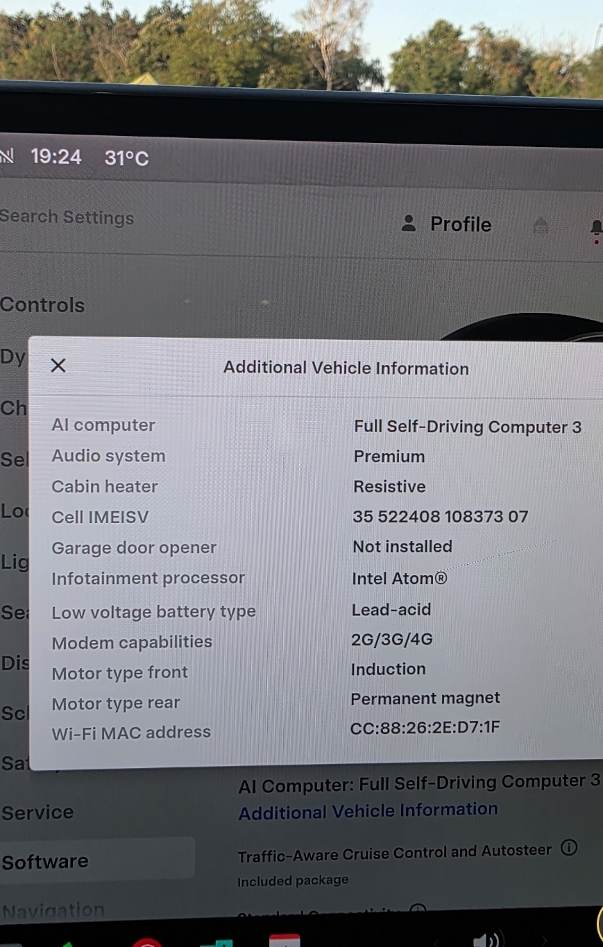Click the Wi-Fi MAC address label
The image size is (603, 947).
click(131, 733)
